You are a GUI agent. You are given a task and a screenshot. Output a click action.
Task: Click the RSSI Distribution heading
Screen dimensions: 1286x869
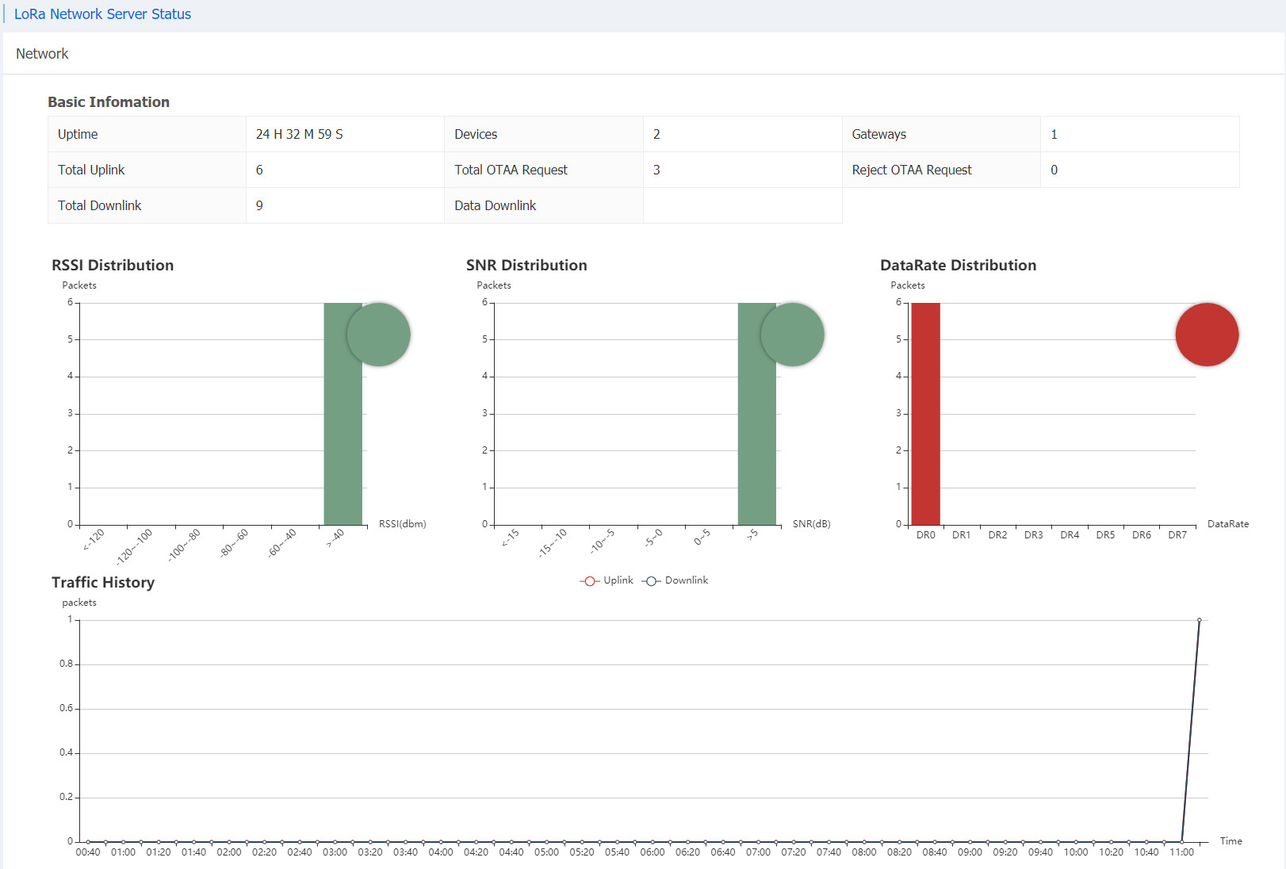pyautogui.click(x=113, y=265)
